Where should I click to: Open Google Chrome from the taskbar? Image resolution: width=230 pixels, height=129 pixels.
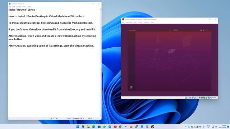tap(120, 127)
